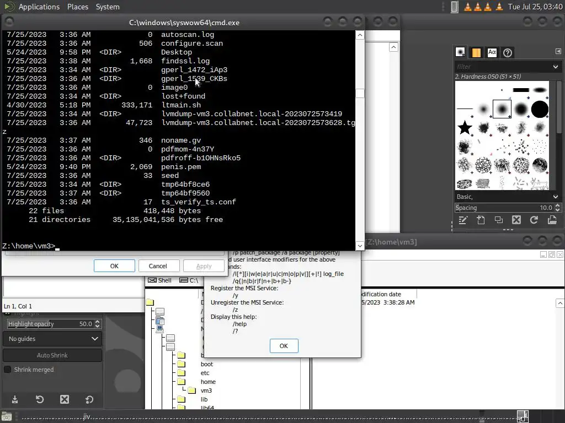Open the dock tab configuration menu arrow
Viewport: 565px width, 423px height.
pos(558,51)
